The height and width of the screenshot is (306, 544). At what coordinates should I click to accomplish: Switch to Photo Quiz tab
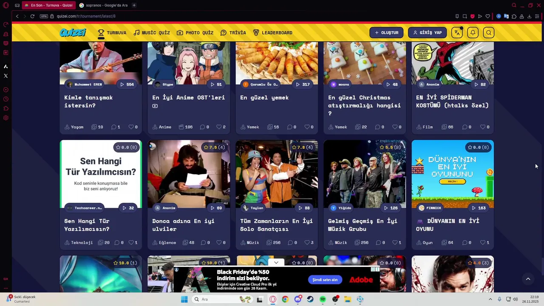point(195,33)
